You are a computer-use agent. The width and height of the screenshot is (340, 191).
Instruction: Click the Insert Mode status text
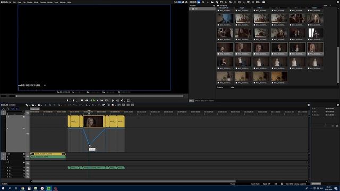click(x=255, y=184)
